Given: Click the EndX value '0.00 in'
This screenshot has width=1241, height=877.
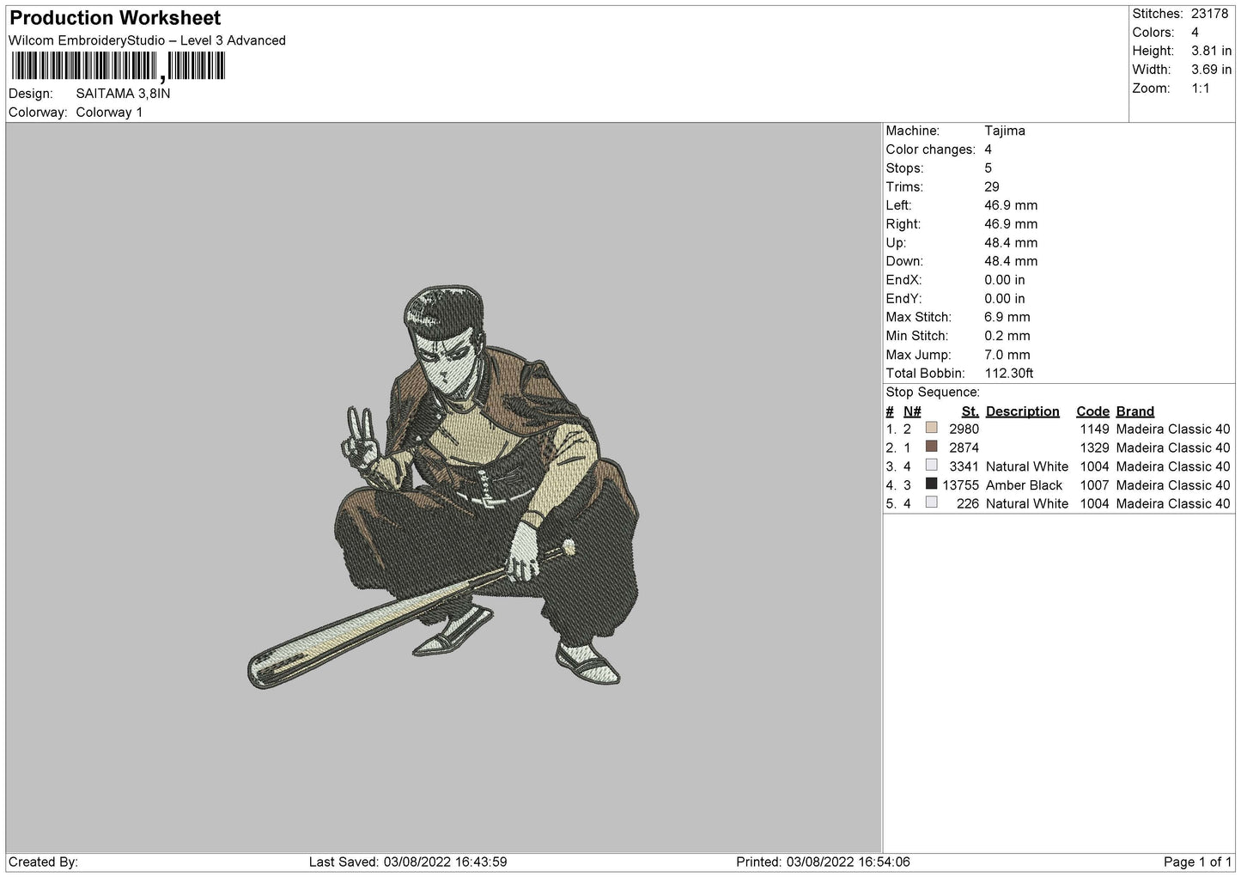Looking at the screenshot, I should (x=1005, y=280).
